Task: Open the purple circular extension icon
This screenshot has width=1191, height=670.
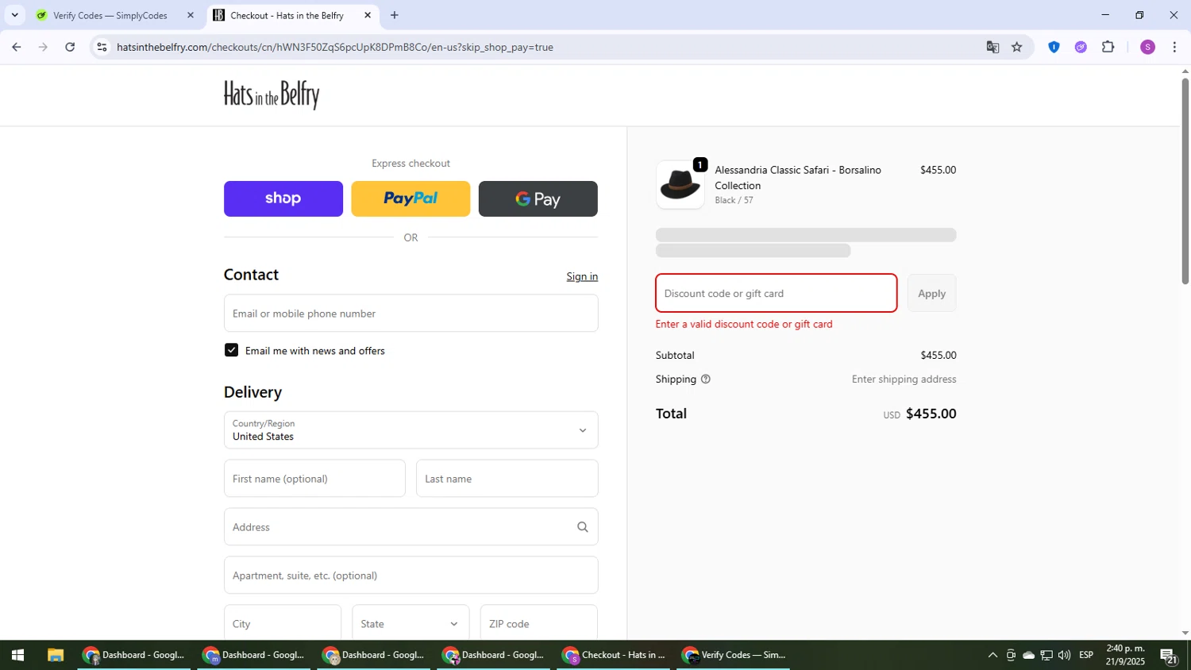Action: point(1081,47)
